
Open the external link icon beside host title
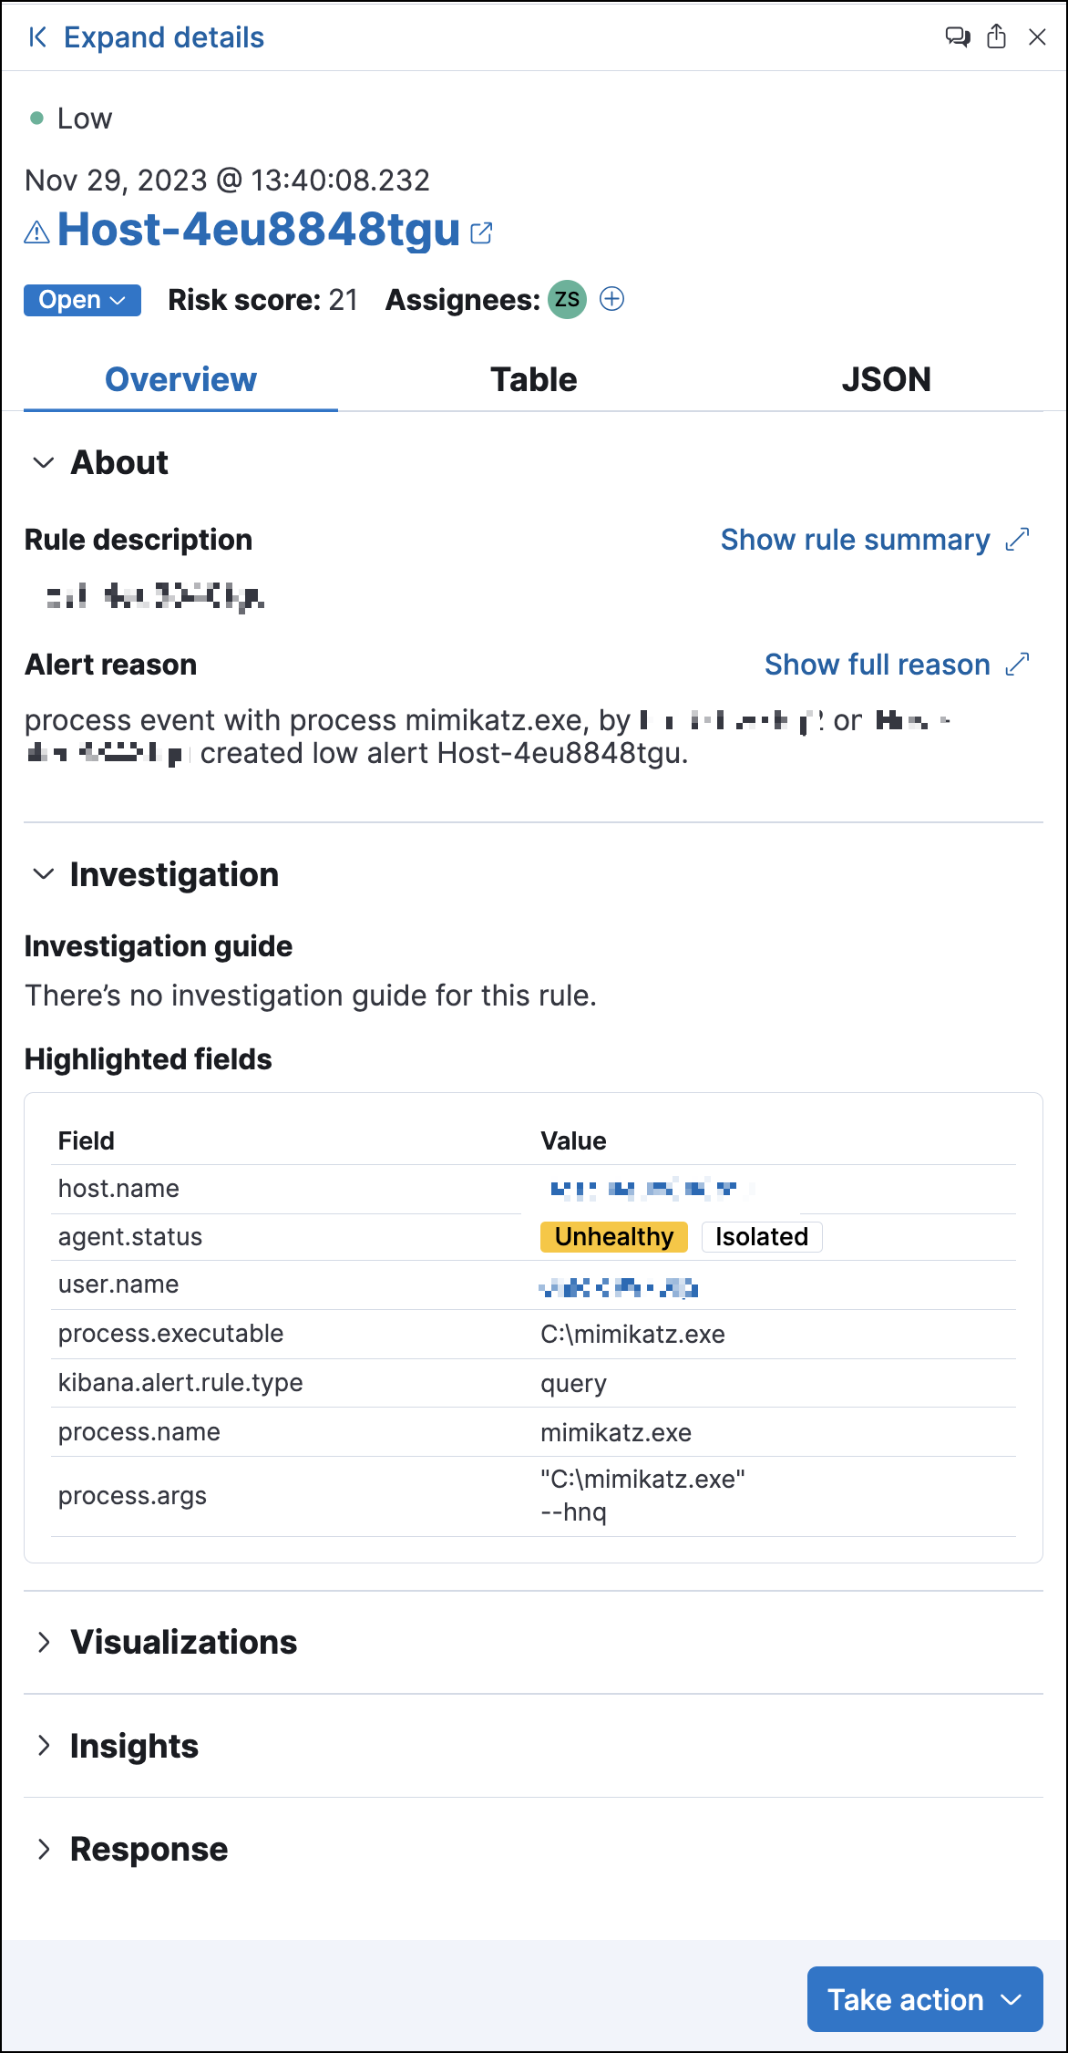point(481,233)
